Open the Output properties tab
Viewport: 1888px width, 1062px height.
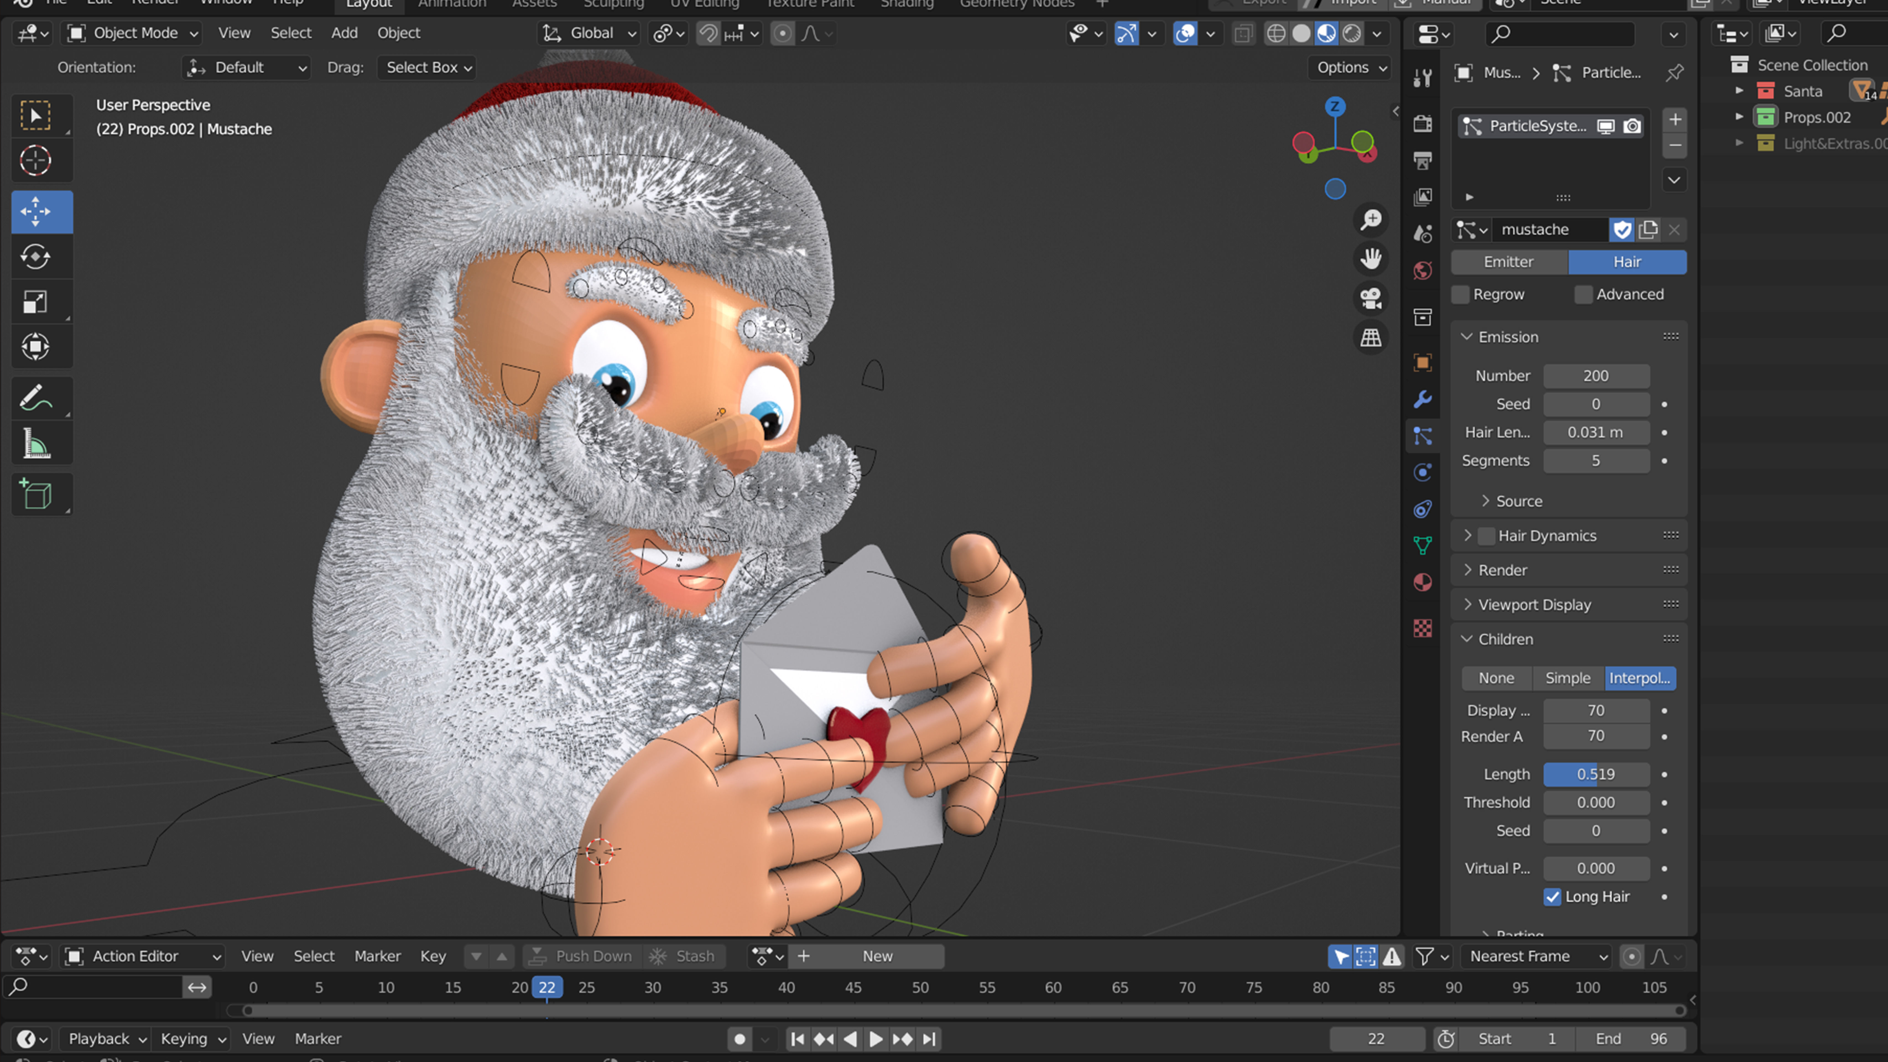pos(1423,160)
